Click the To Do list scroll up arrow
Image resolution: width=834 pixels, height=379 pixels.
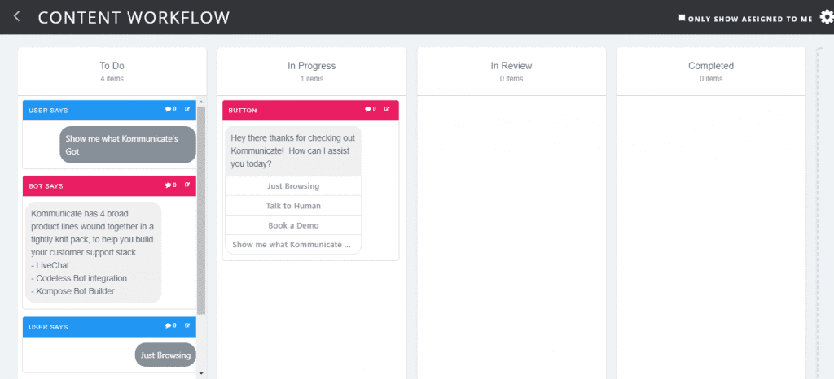click(x=201, y=102)
